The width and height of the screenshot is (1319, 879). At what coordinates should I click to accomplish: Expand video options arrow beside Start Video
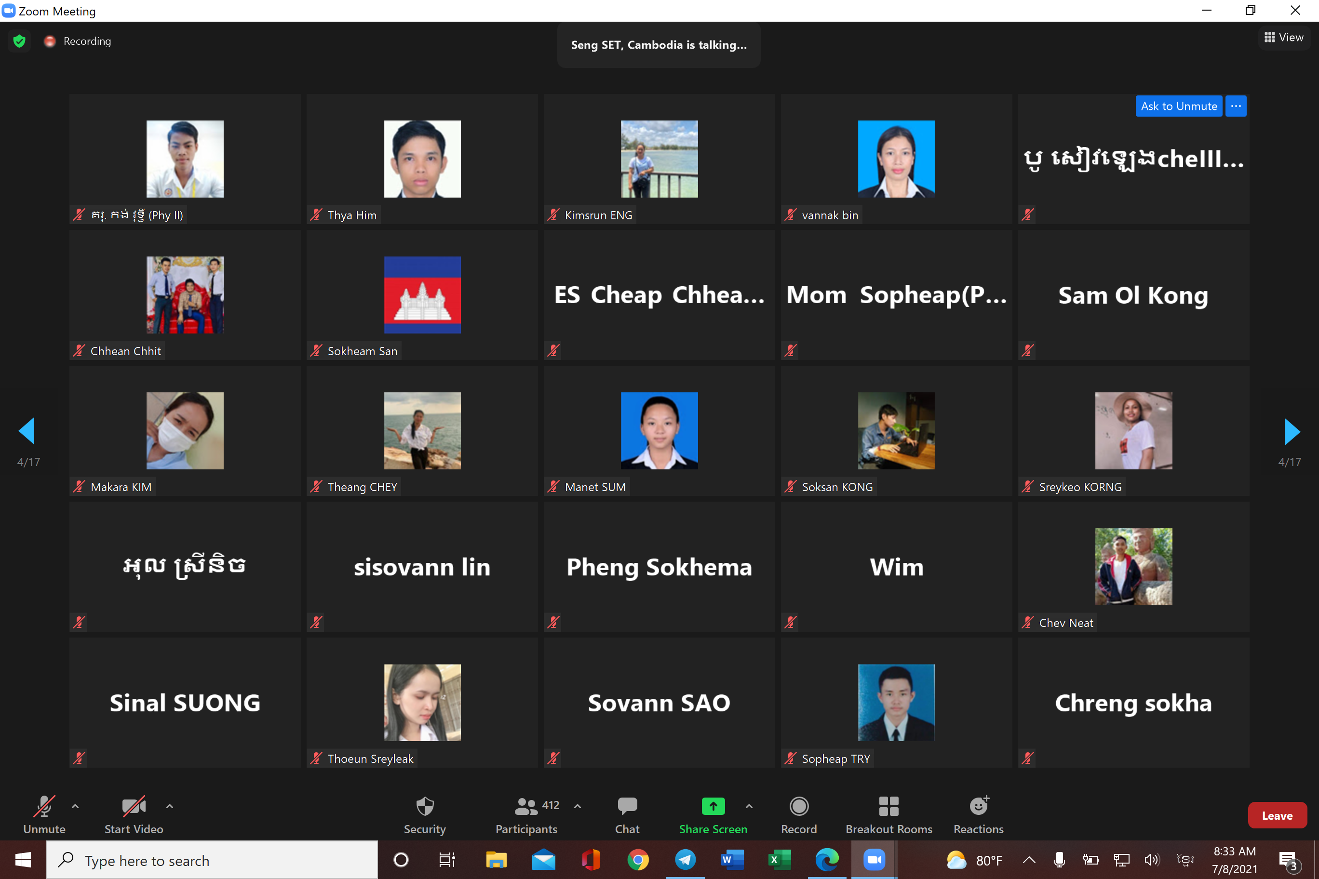(x=169, y=806)
